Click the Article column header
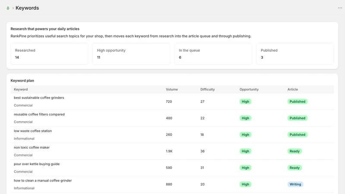 pyautogui.click(x=292, y=89)
